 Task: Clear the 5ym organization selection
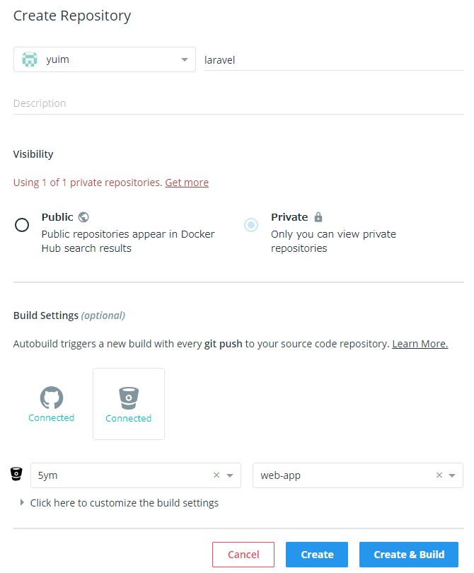click(x=216, y=475)
